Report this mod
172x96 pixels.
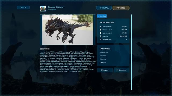[105, 70]
